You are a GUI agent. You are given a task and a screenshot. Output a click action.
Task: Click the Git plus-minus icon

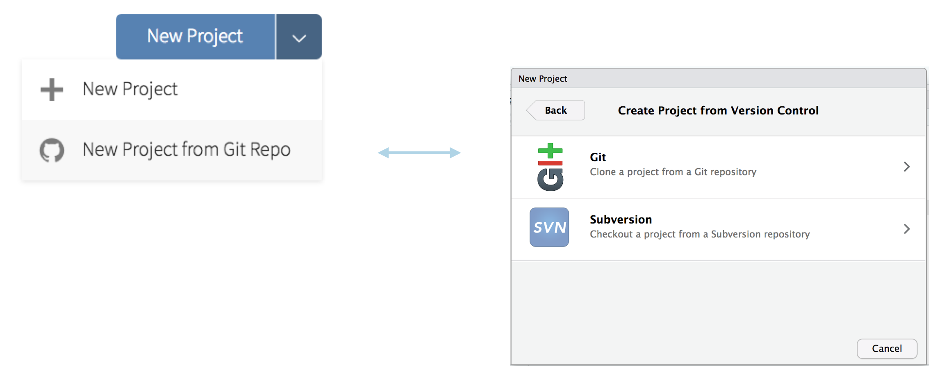click(x=550, y=167)
